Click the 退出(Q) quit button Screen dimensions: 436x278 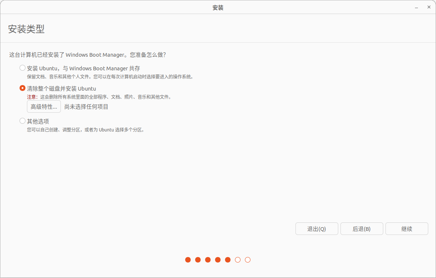tap(317, 229)
